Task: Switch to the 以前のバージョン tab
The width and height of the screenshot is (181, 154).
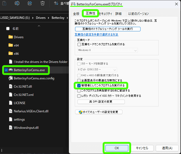Action: click(x=138, y=14)
